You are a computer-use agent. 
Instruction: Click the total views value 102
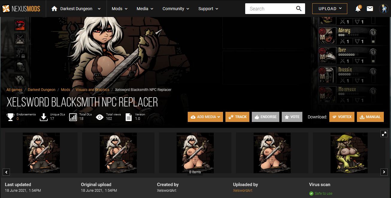[x=109, y=119]
